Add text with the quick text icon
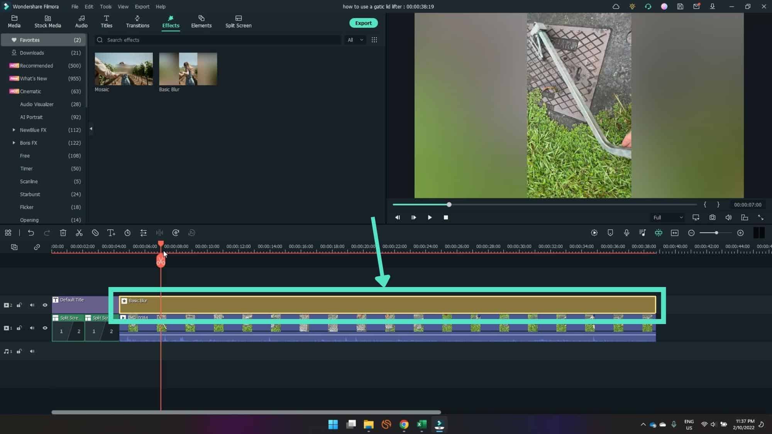Screen dimensions: 772x434 (x=111, y=233)
